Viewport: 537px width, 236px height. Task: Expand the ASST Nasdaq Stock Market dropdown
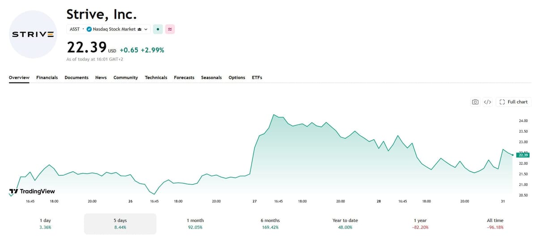[x=109, y=29]
